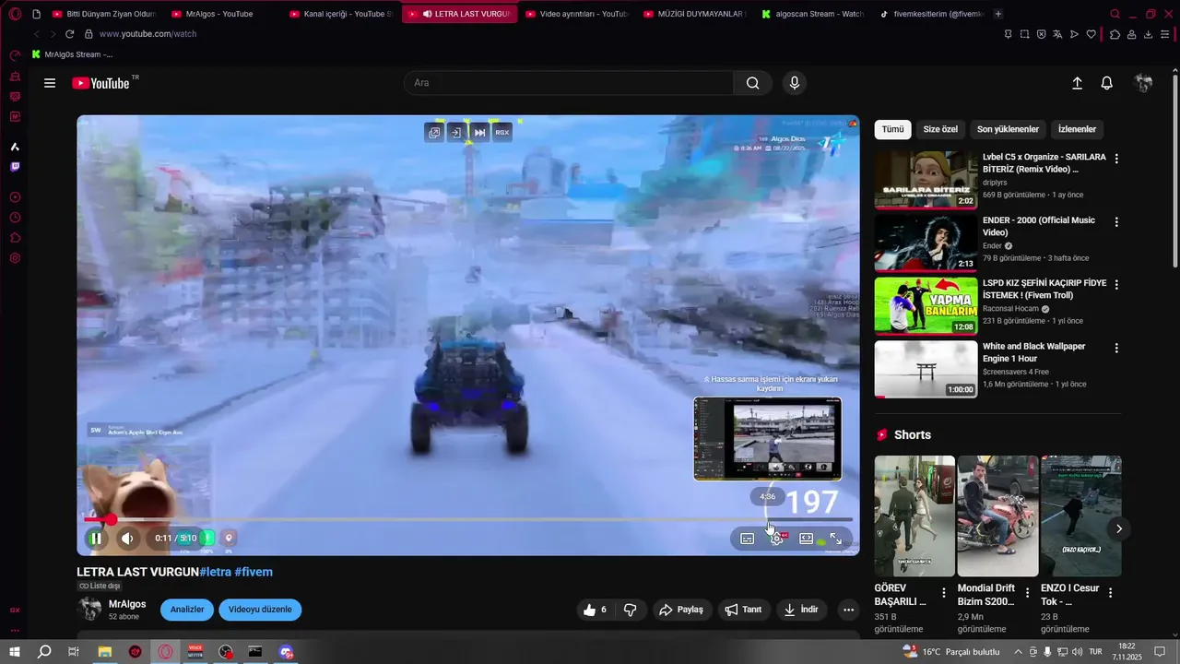The image size is (1180, 664).
Task: Toggle subtitles on the player
Action: tap(748, 539)
